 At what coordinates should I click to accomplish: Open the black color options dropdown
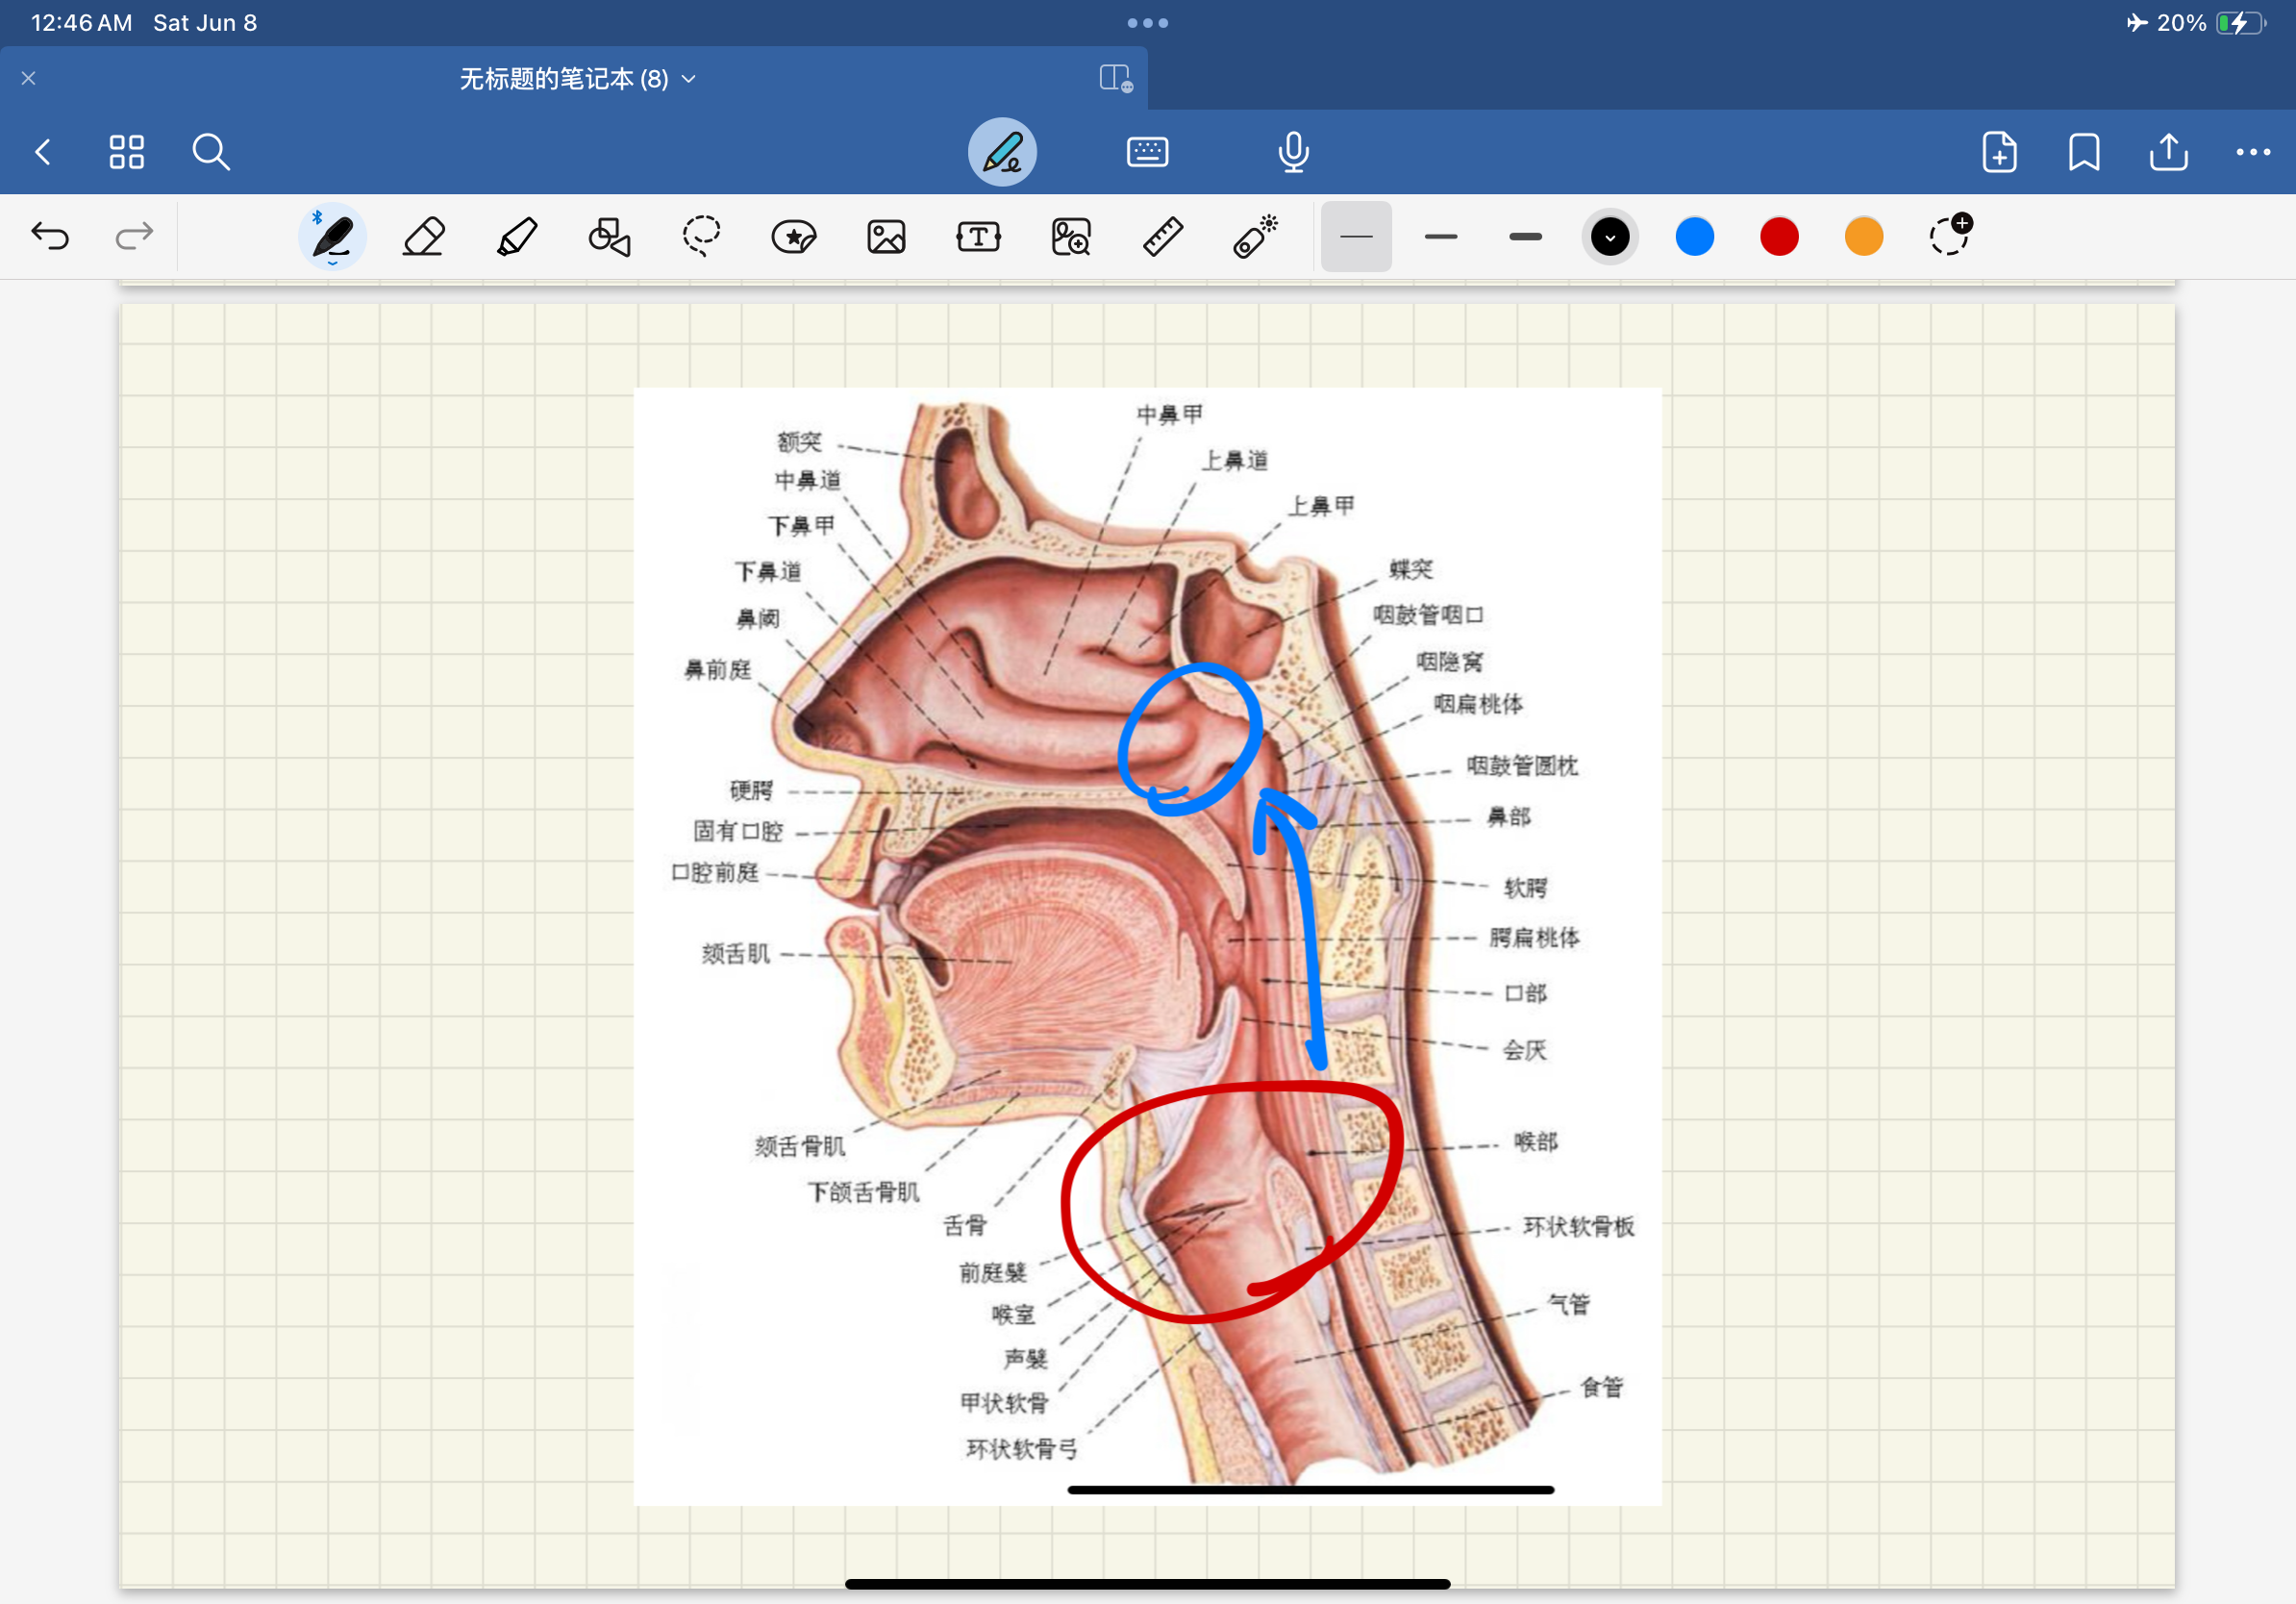tap(1610, 237)
